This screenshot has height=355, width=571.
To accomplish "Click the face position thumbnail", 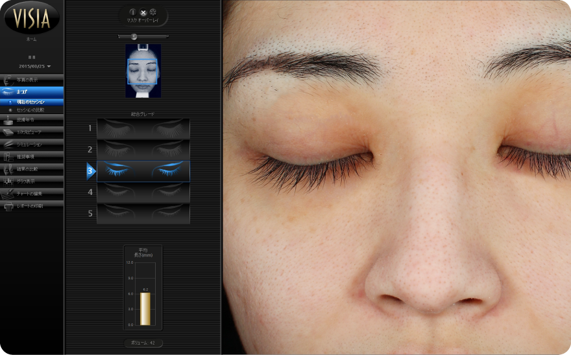I will [x=143, y=71].
